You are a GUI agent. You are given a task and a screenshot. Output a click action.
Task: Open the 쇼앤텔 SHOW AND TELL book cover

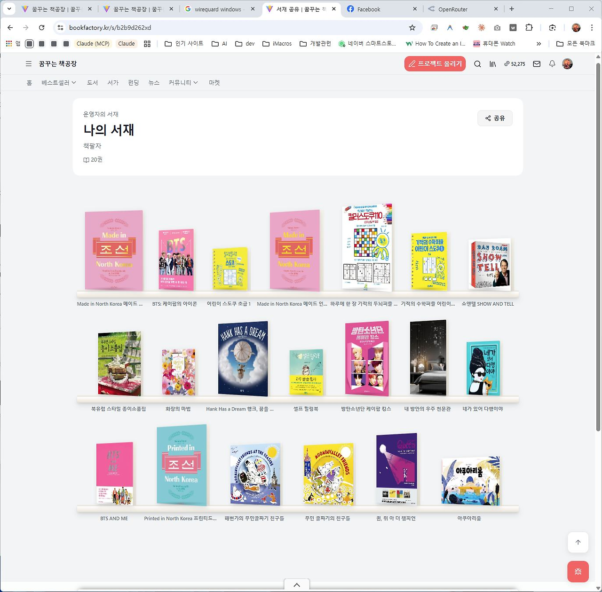[x=490, y=264]
